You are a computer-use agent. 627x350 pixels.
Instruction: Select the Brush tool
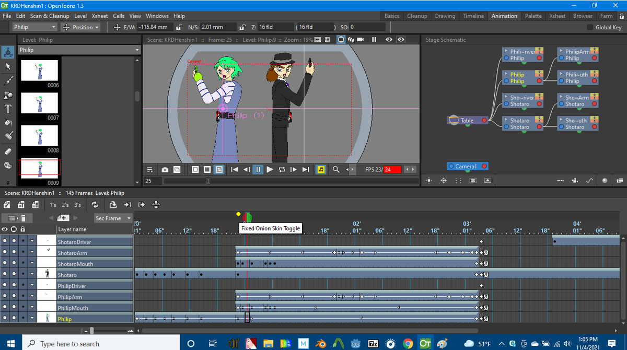8,80
